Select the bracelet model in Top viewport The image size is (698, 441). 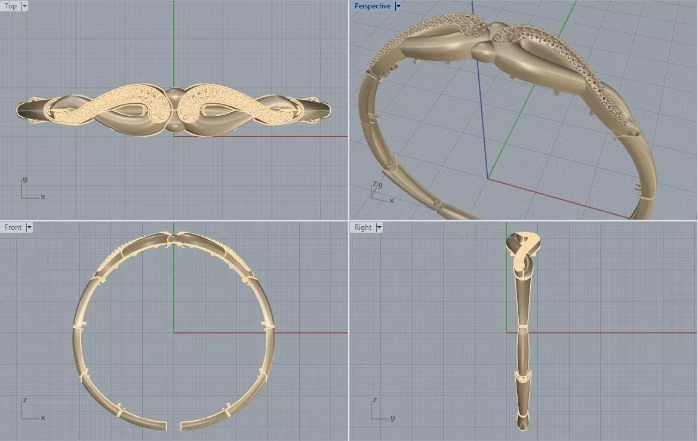(174, 109)
